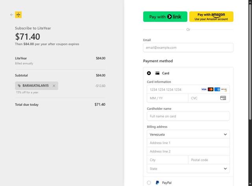Click the "Total due today" label
252x186 pixels.
(27, 104)
